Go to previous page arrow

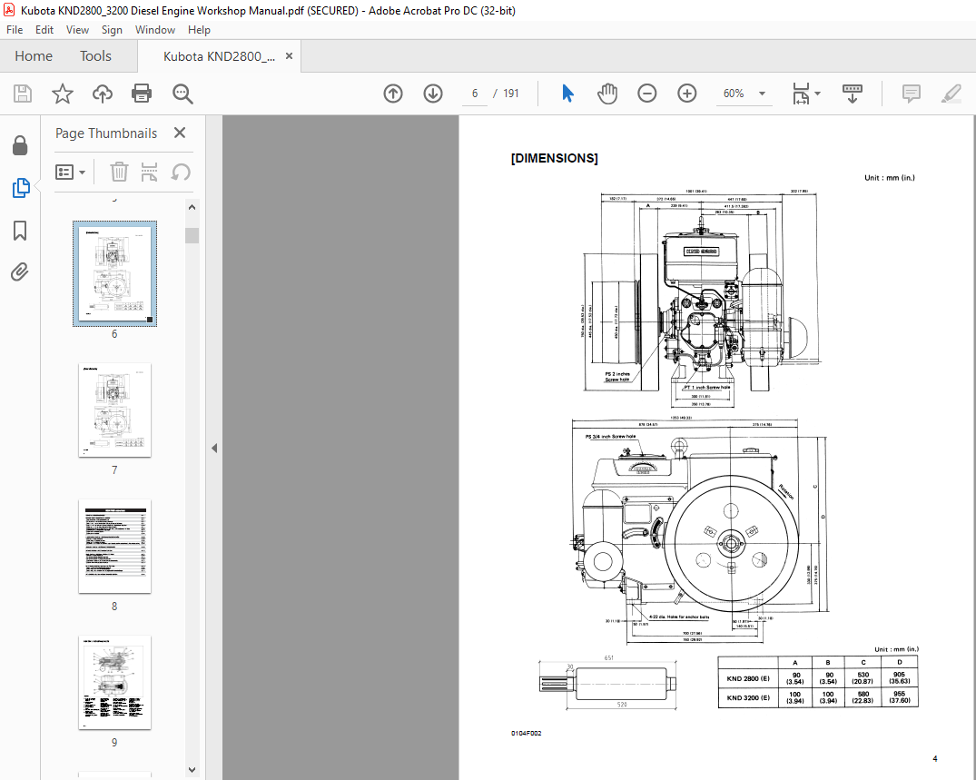(393, 94)
